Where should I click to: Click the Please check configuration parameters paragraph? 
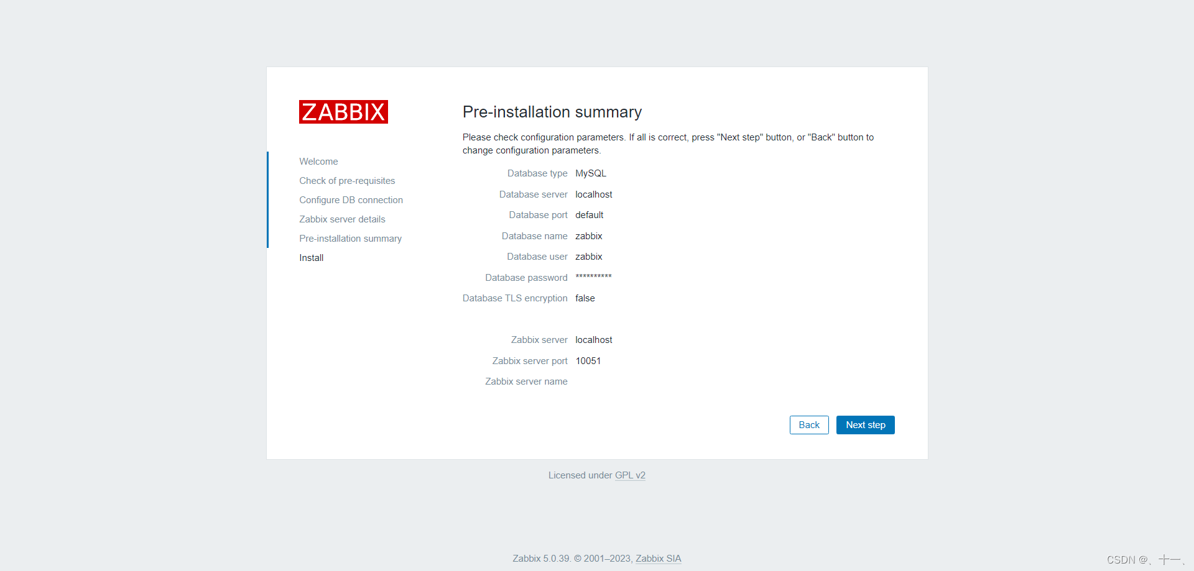668,144
